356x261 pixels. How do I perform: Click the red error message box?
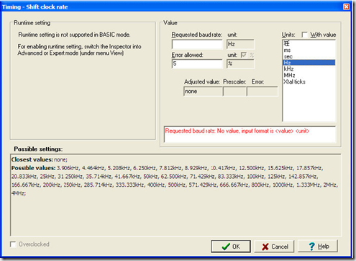[250, 134]
